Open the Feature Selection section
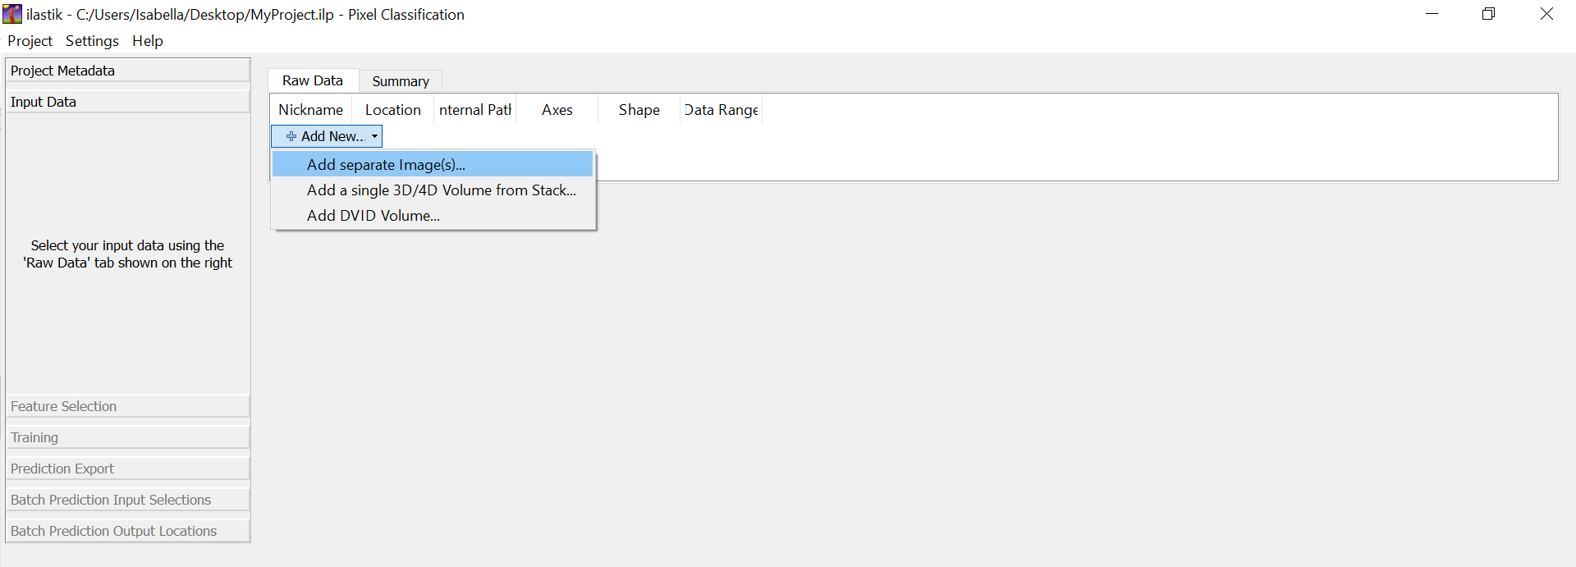The width and height of the screenshot is (1576, 567). (x=128, y=406)
